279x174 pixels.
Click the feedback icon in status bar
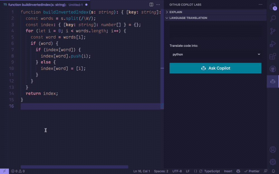266,171
